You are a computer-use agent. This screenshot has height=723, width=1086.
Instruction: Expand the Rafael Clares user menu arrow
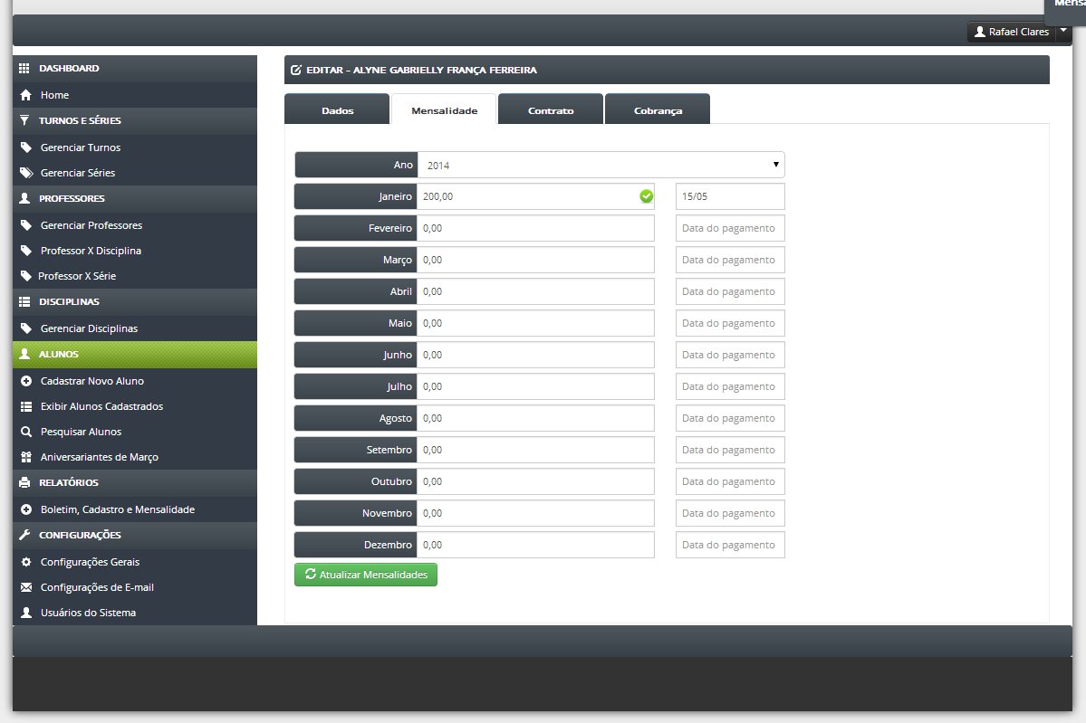click(x=1063, y=31)
